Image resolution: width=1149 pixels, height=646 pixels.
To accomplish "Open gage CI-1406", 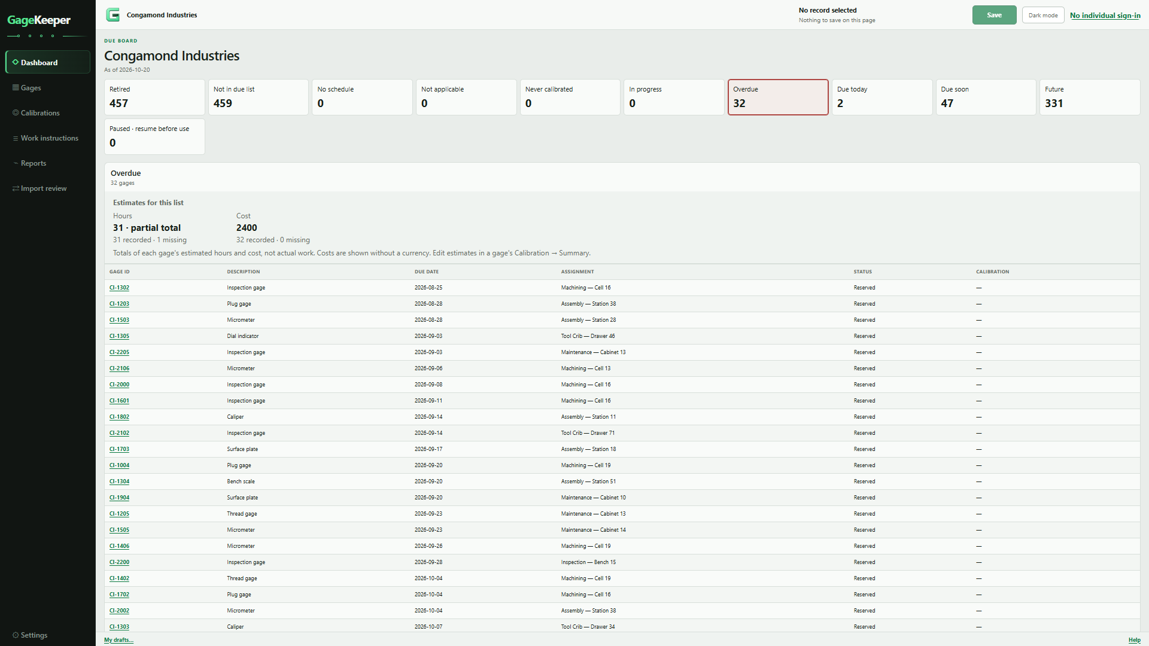I will (x=119, y=546).
